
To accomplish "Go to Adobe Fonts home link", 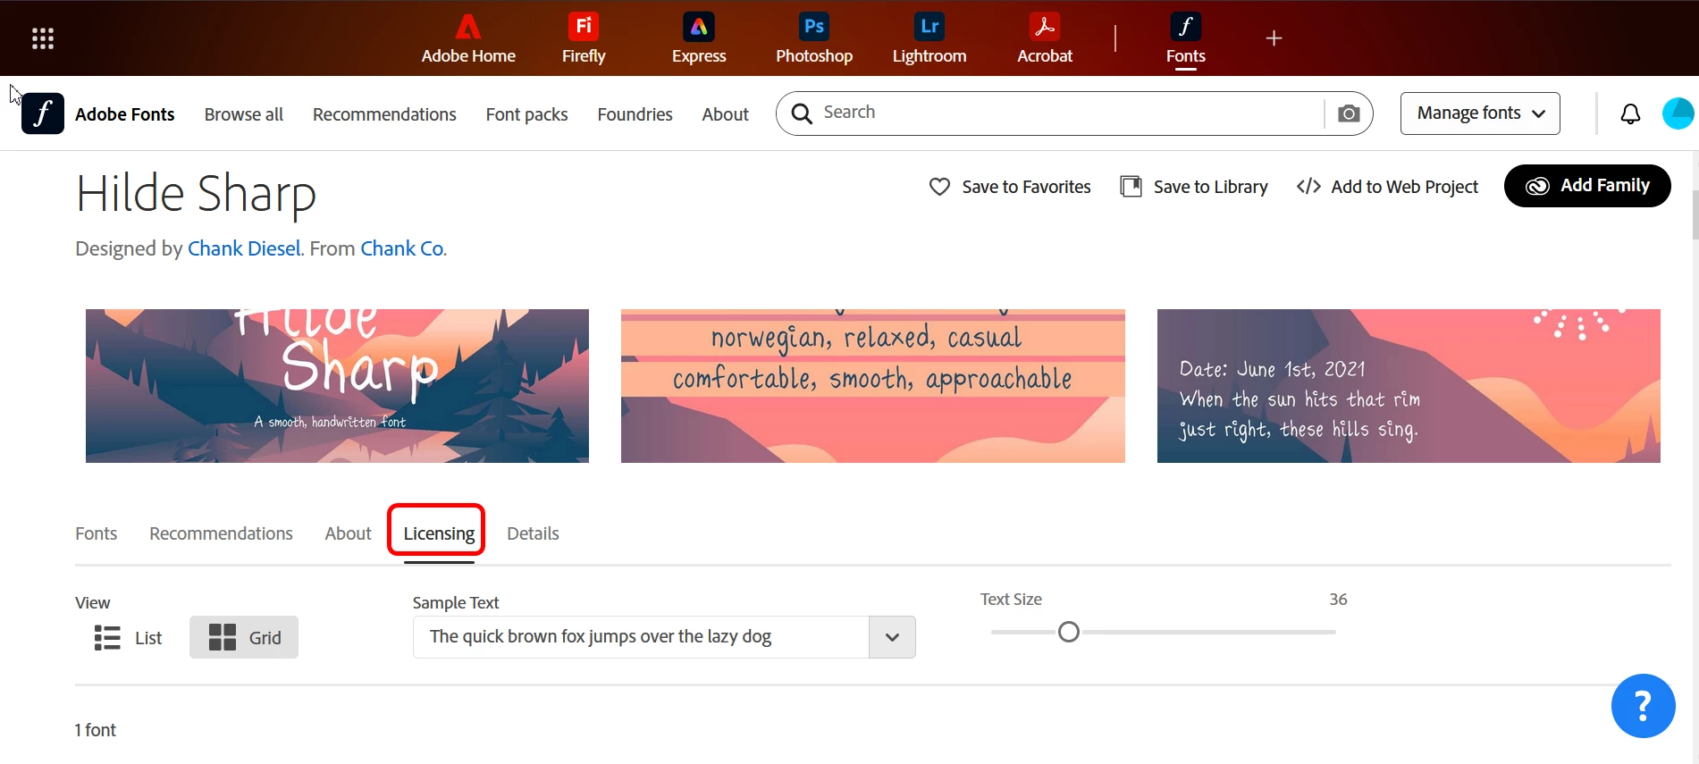I will pos(124,114).
